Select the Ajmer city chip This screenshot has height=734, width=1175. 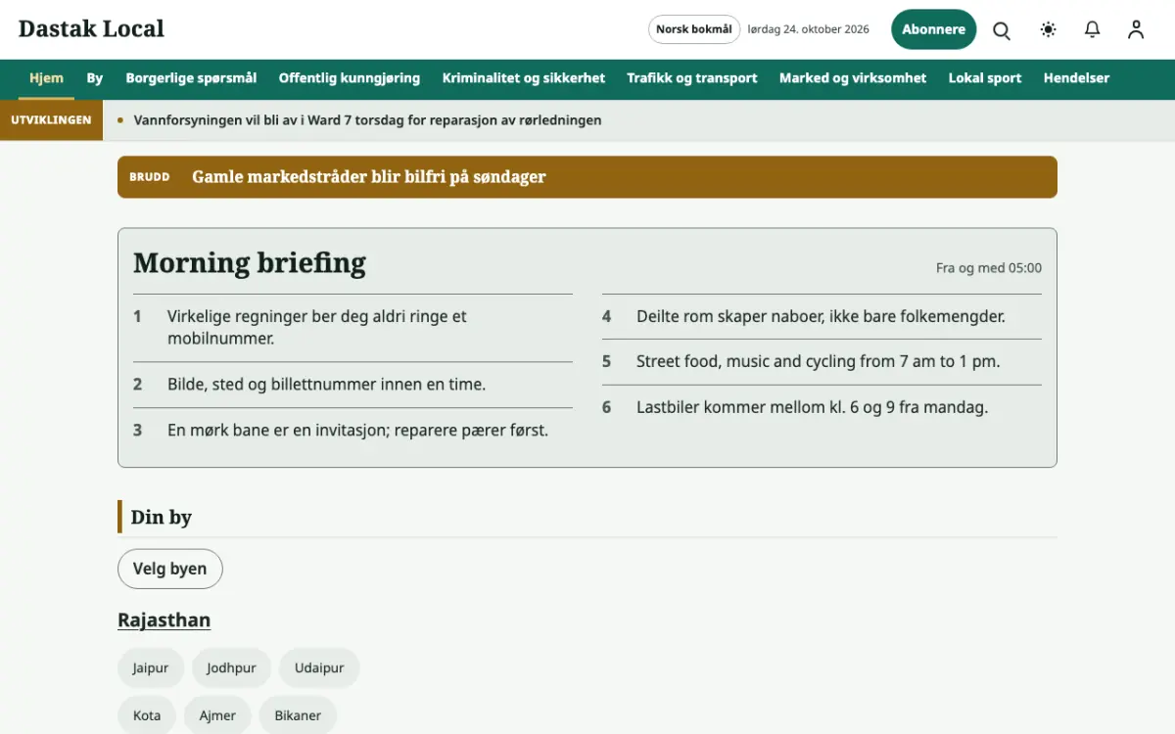(x=217, y=715)
